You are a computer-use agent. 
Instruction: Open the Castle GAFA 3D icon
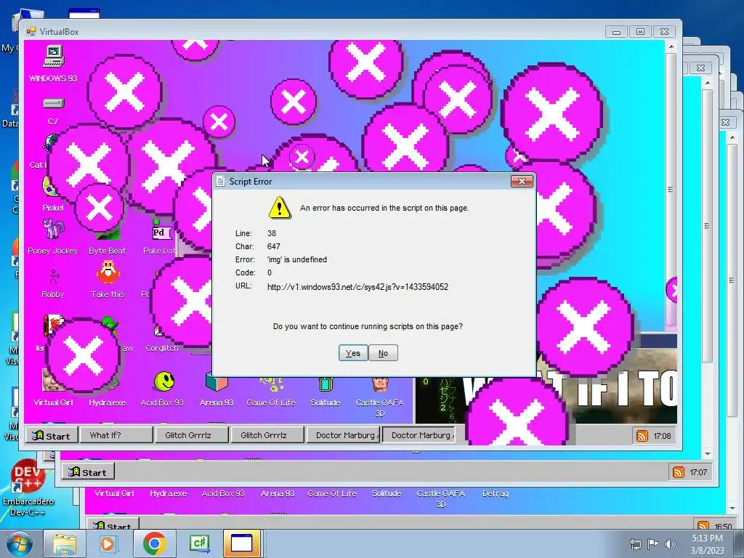tap(379, 384)
